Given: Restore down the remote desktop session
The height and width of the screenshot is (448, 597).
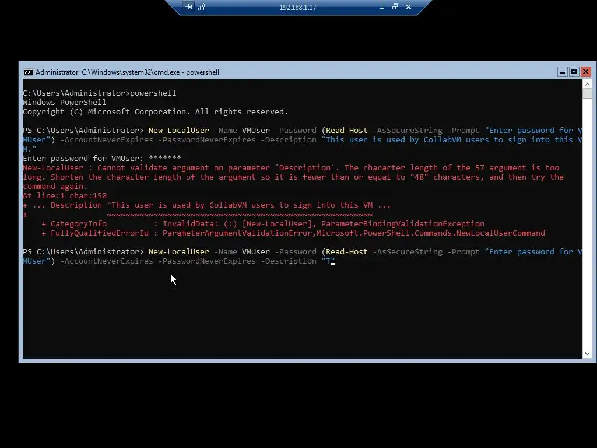Looking at the screenshot, I should coord(395,7).
